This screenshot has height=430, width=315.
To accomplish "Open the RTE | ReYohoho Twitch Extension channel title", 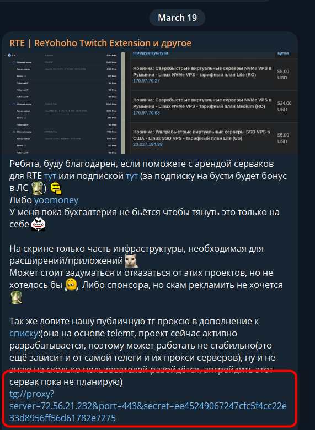I will 100,43.
